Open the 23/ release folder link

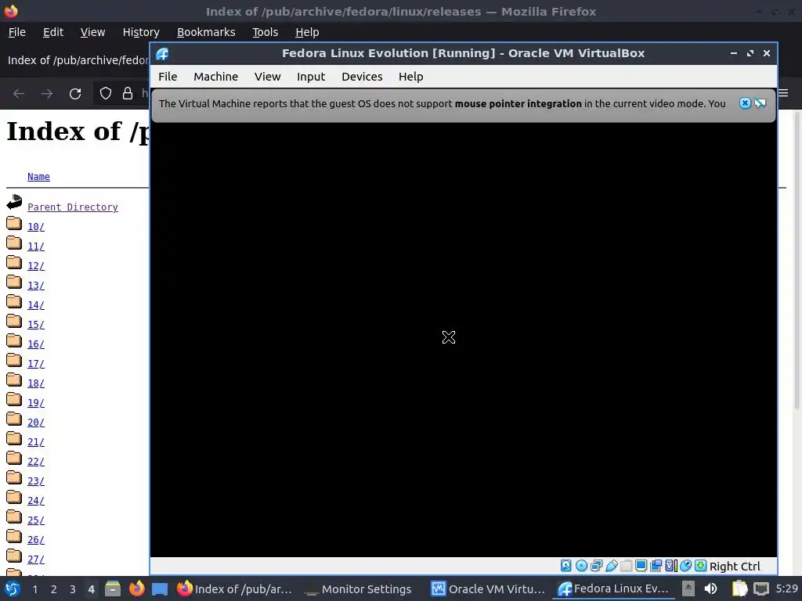pyautogui.click(x=36, y=481)
